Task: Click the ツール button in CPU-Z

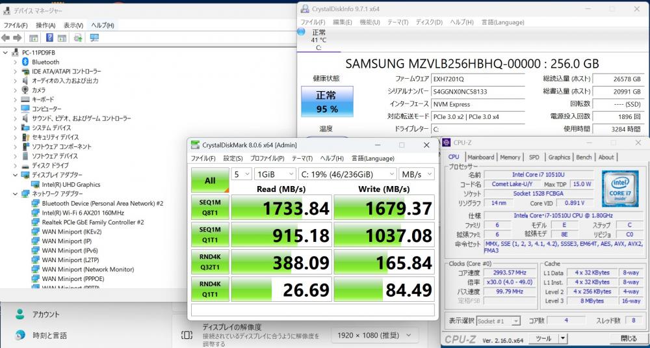Action: point(543,338)
